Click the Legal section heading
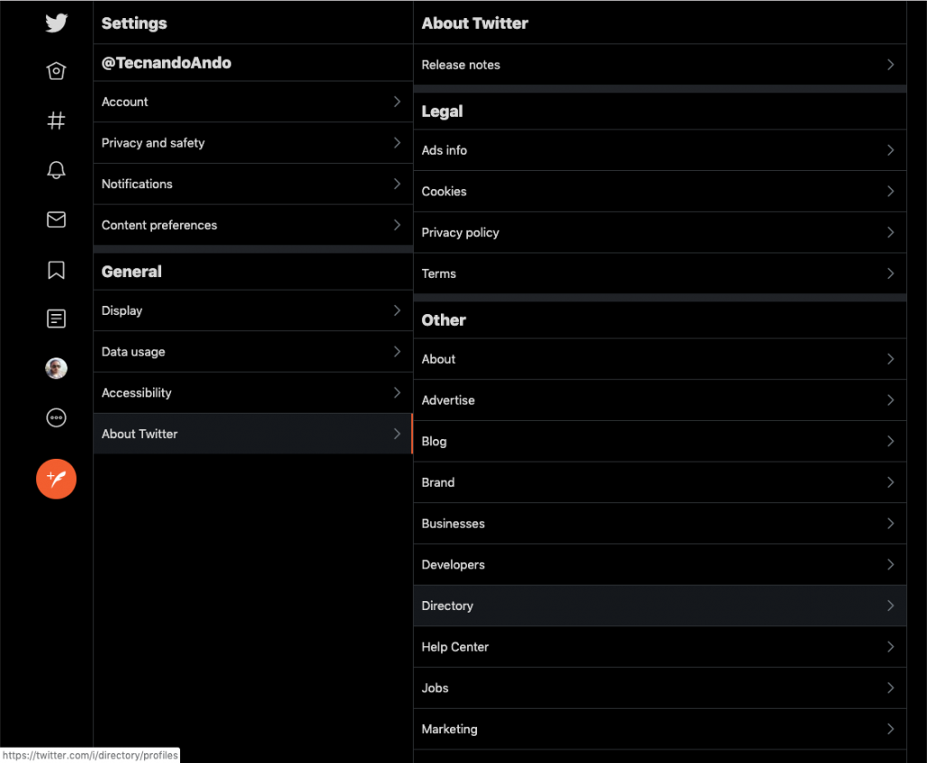 click(442, 111)
